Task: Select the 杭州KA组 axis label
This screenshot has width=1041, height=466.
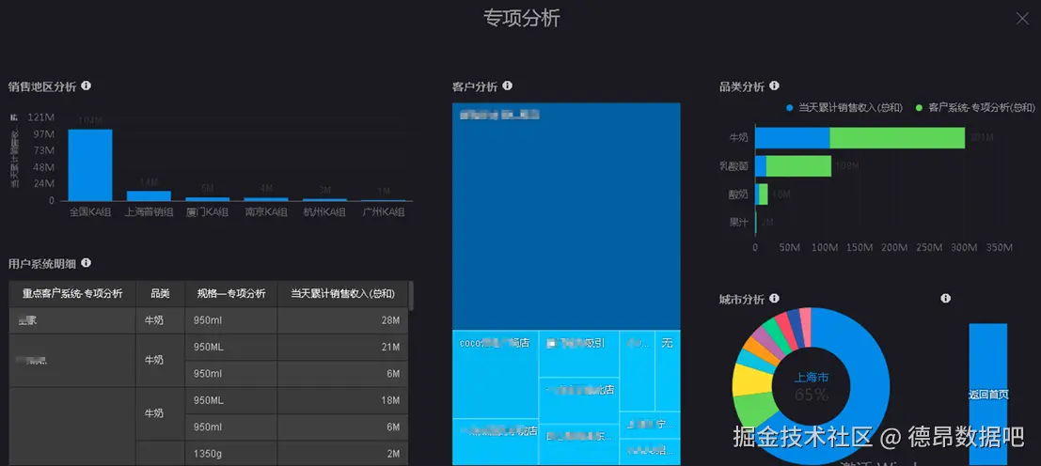Action: point(324,212)
